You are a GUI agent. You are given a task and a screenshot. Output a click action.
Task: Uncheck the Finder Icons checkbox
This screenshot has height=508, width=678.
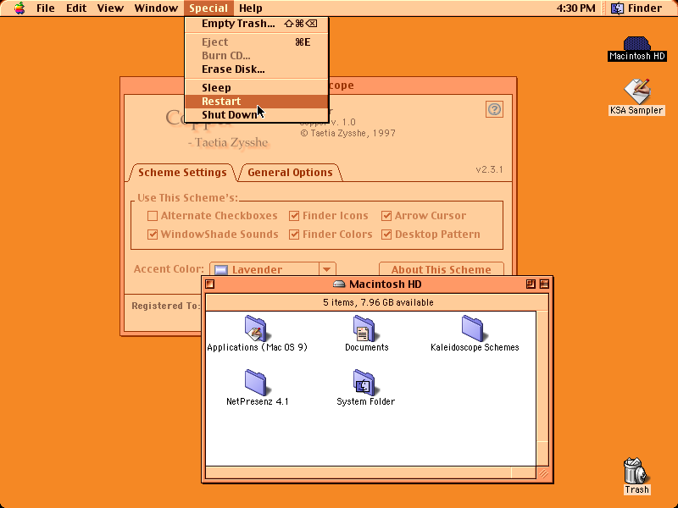click(x=294, y=216)
